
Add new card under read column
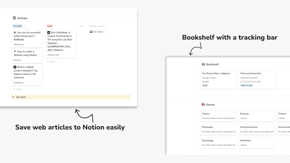click(51, 62)
